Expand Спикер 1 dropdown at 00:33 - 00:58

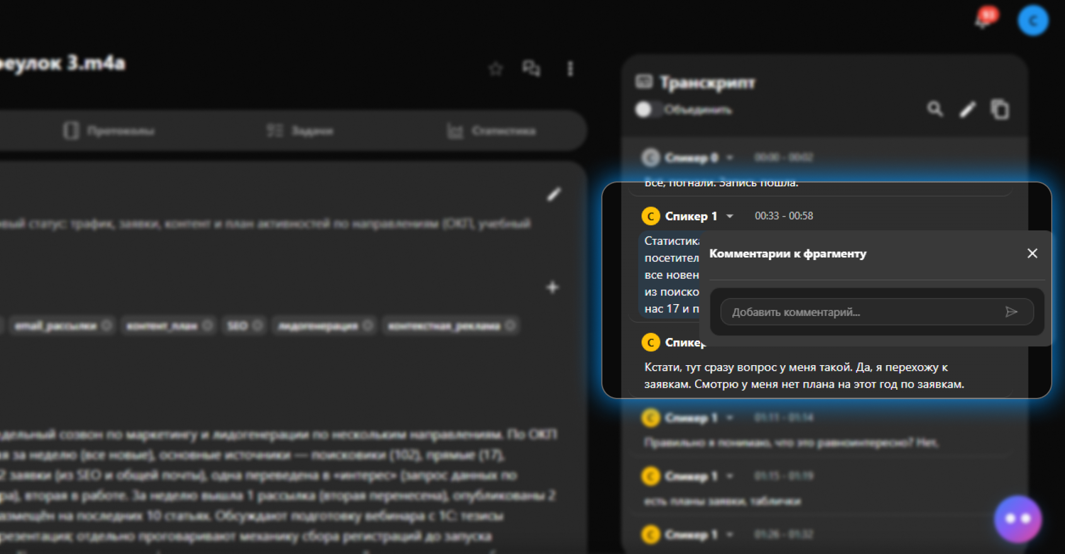coord(730,216)
